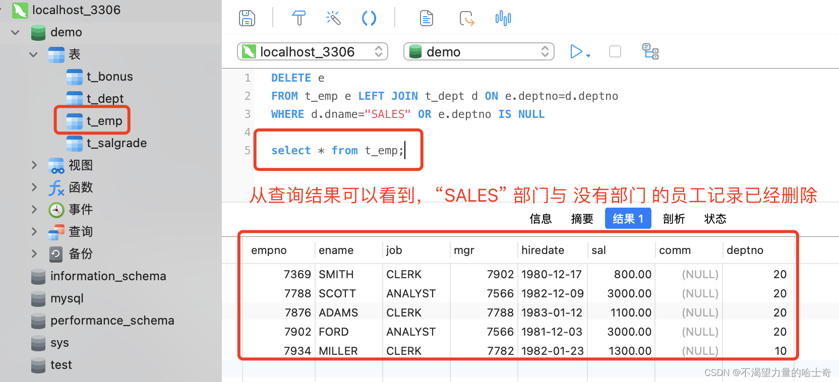Select the sys database
This screenshot has width=839, height=382.
[59, 343]
